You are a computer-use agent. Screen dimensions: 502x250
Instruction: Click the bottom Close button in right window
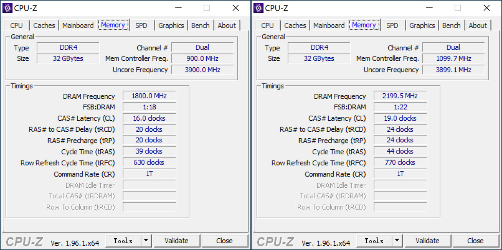pos(475,241)
